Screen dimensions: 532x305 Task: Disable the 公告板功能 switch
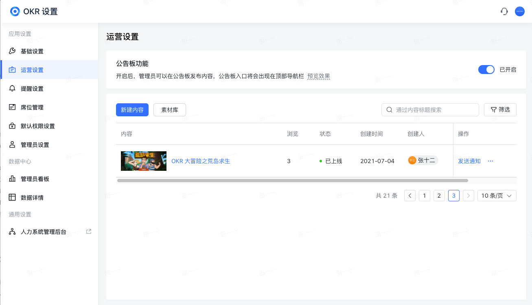click(x=486, y=70)
